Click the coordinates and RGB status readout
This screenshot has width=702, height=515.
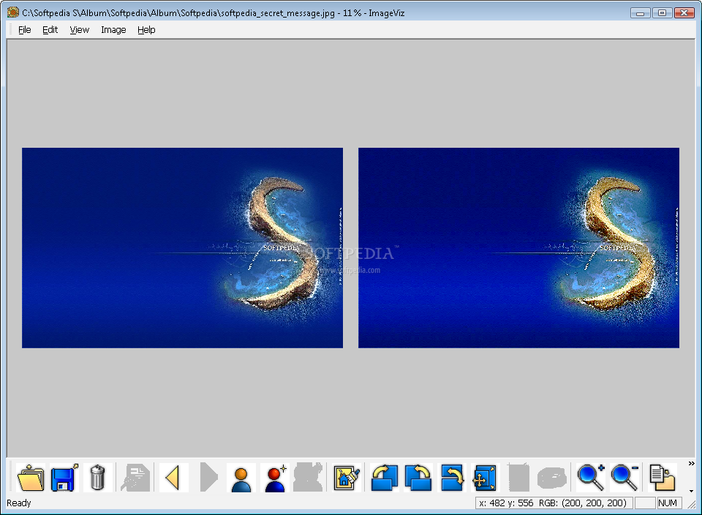(554, 503)
